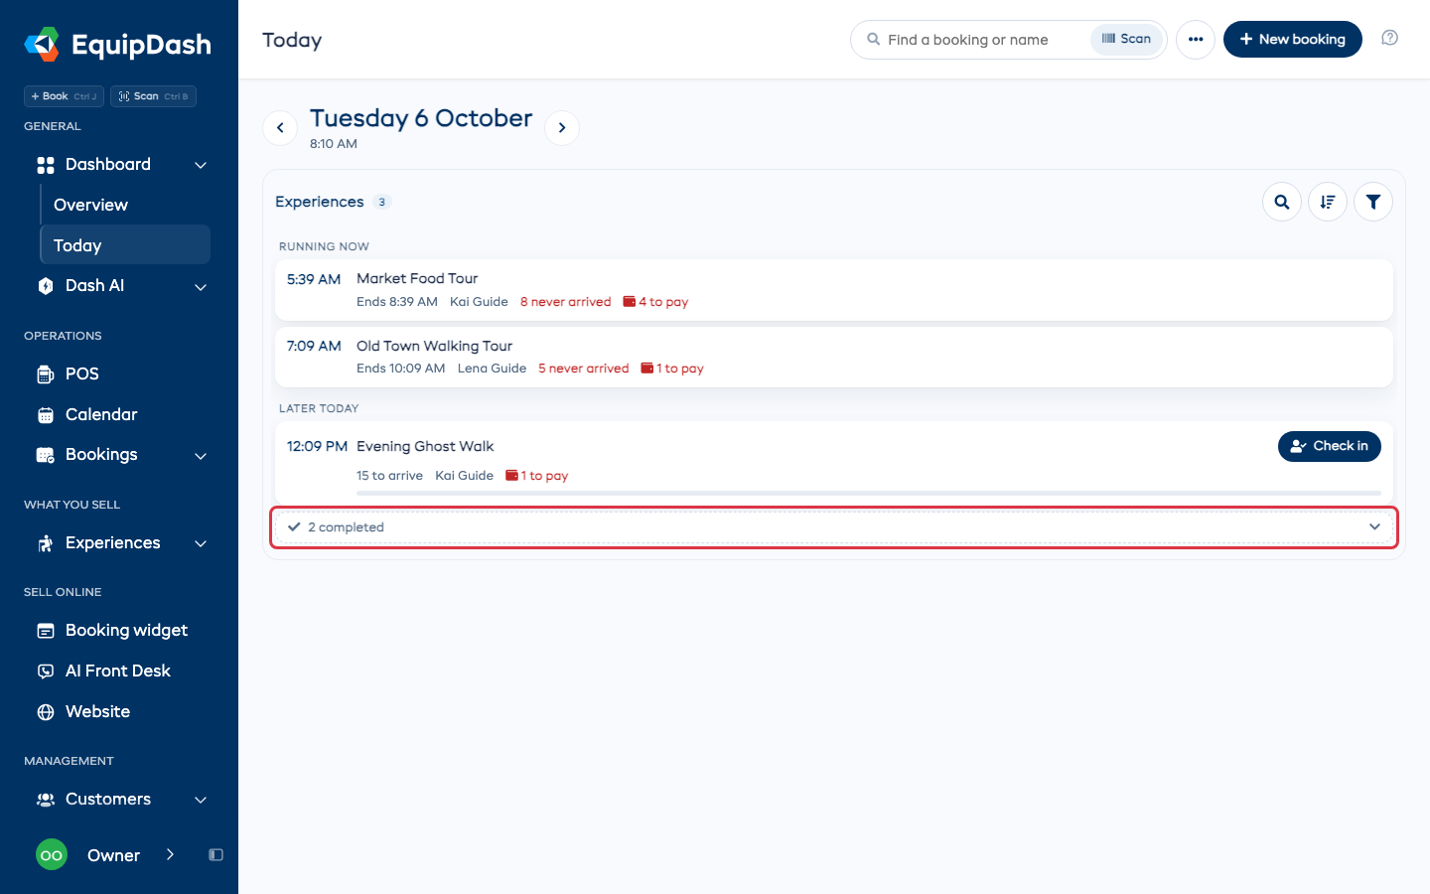Click Lena Guide on Old Town tour

[493, 369]
